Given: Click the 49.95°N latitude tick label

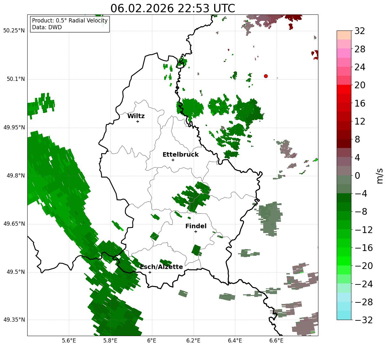Looking at the screenshot, I should pos(14,128).
